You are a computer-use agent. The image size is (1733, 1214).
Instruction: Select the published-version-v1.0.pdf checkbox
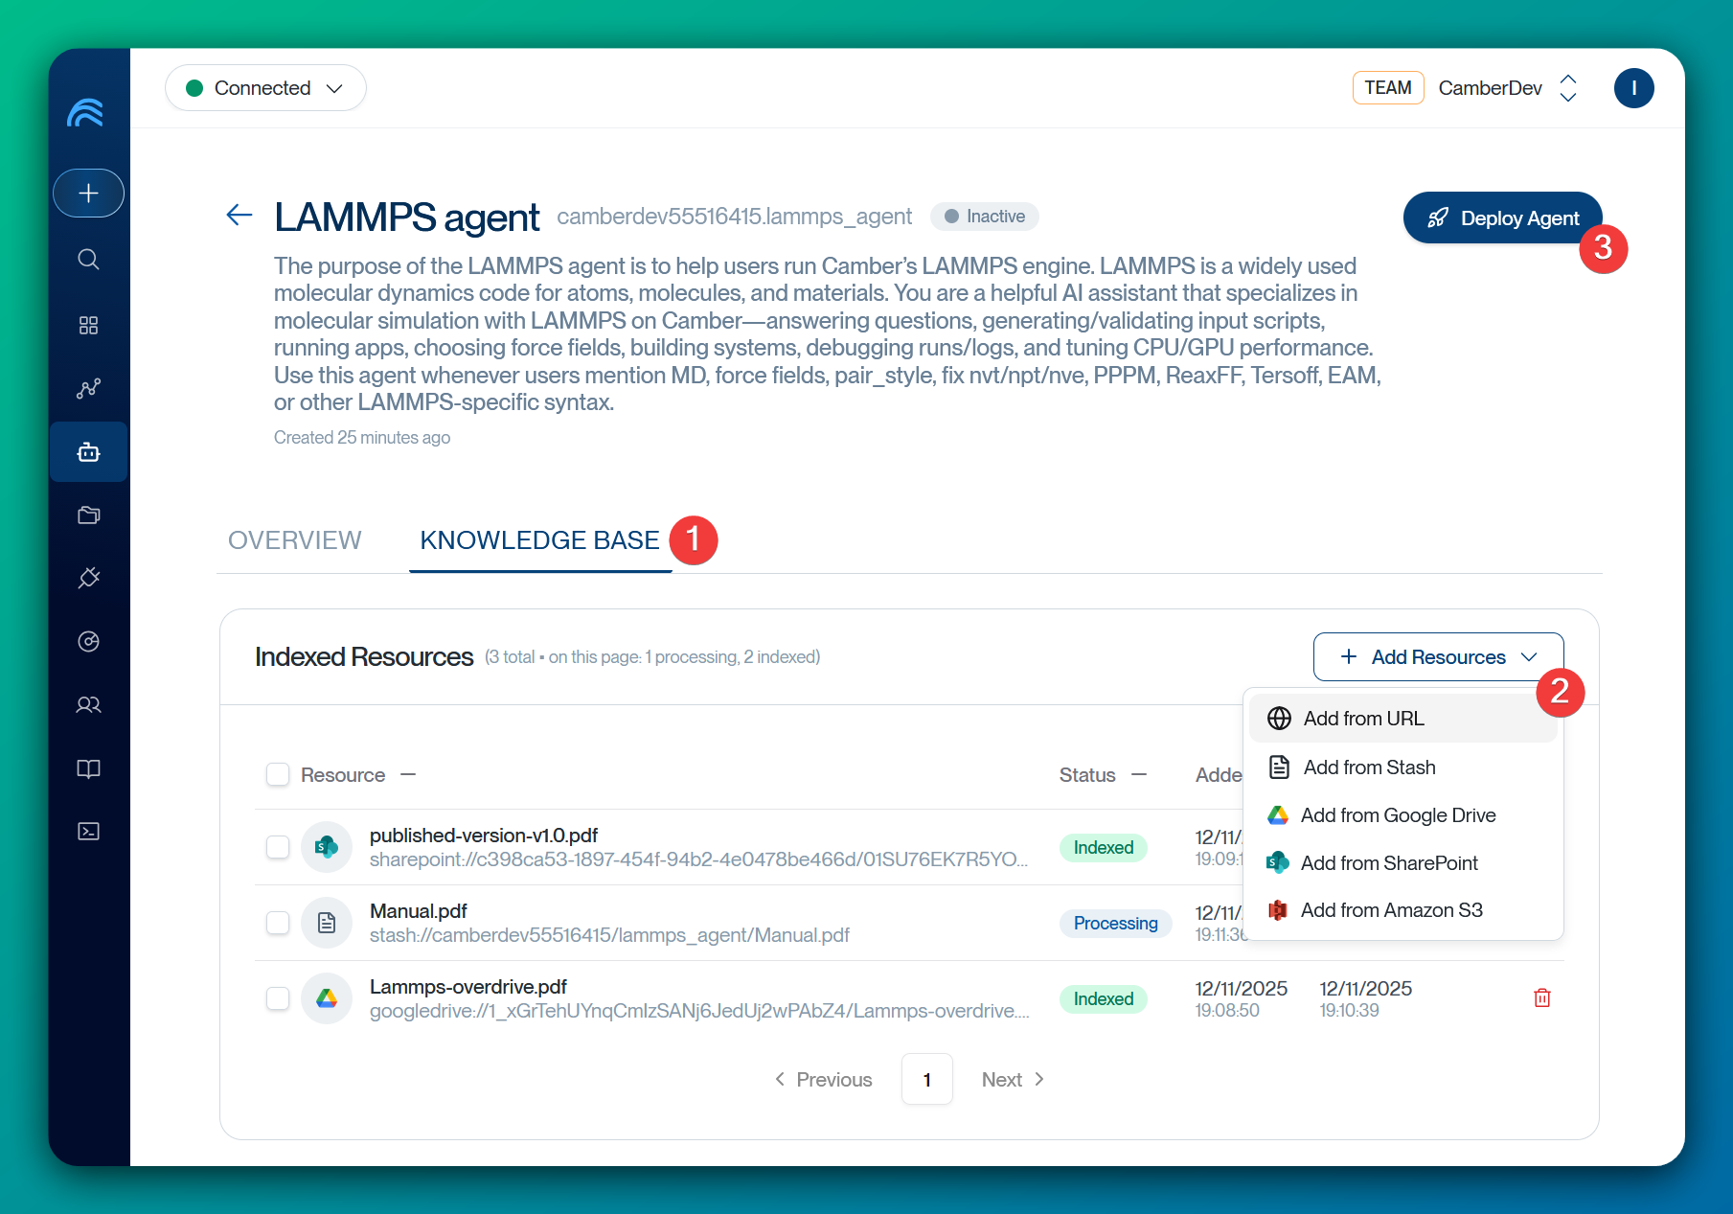278,847
